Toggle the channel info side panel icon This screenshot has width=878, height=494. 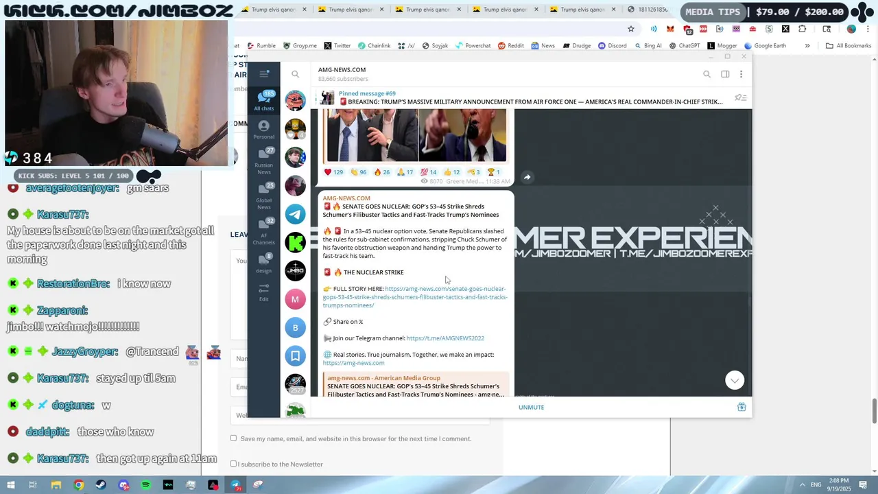(725, 74)
